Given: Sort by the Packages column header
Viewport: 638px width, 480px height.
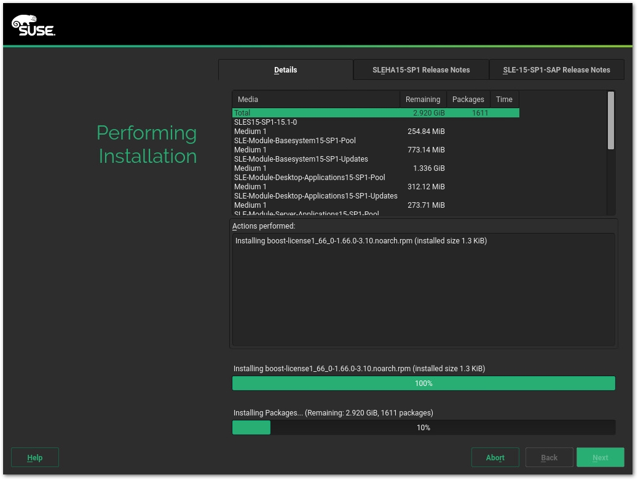Looking at the screenshot, I should [468, 99].
